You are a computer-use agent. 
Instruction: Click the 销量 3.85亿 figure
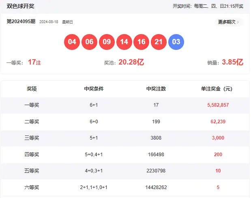(232, 62)
